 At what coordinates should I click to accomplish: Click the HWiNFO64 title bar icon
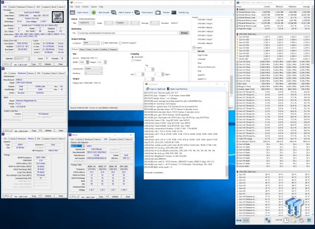pos(238,3)
